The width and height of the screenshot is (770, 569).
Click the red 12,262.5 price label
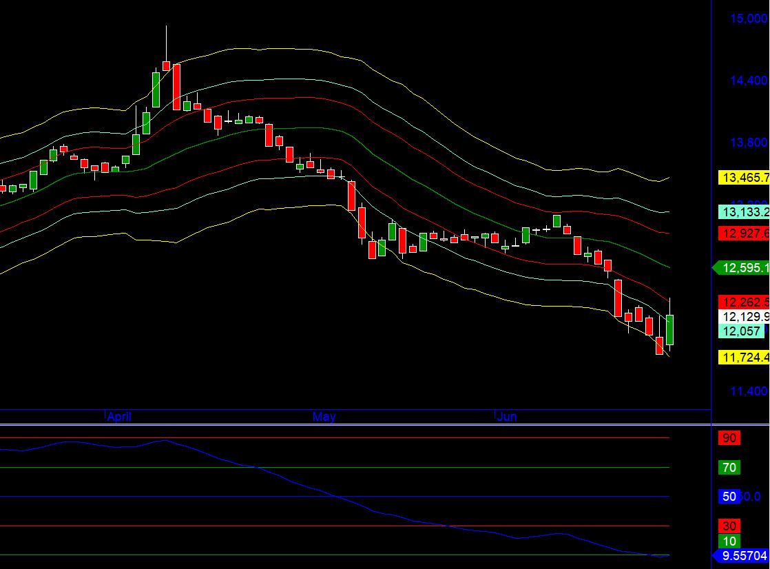click(744, 302)
